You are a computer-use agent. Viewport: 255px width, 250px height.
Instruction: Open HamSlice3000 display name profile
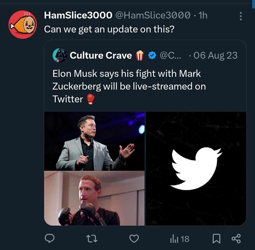click(x=78, y=16)
